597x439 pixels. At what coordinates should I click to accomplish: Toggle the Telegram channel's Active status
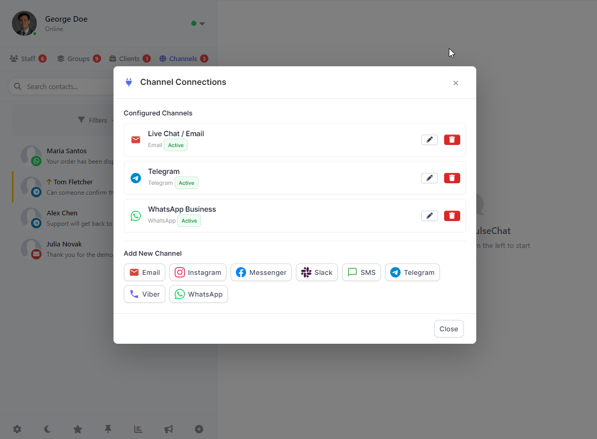tap(186, 183)
